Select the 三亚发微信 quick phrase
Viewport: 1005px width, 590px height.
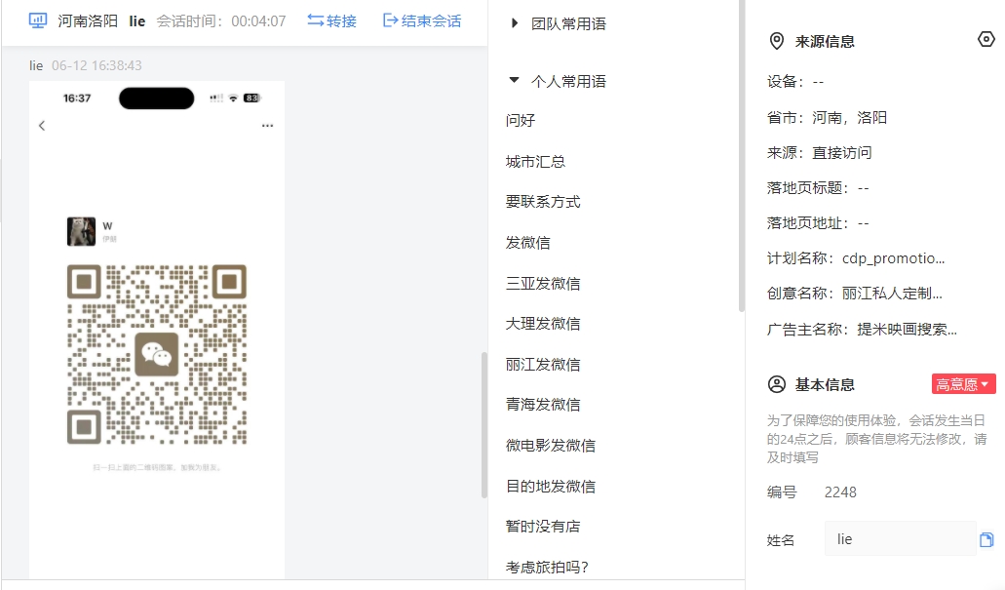pos(543,284)
